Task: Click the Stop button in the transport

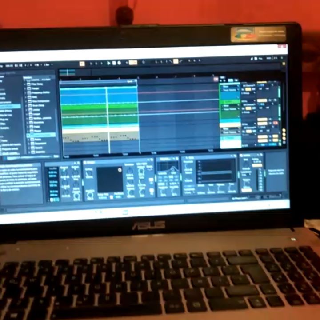Action: 114,63
